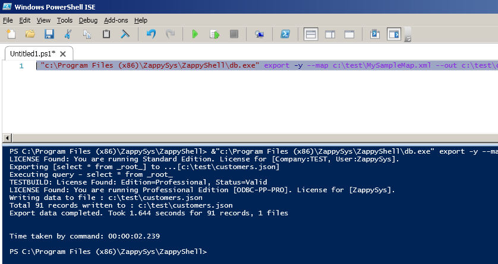Screen dimensions: 498x264
Task: Toggle Show Script Pane Maximized layout
Action: tap(349, 34)
